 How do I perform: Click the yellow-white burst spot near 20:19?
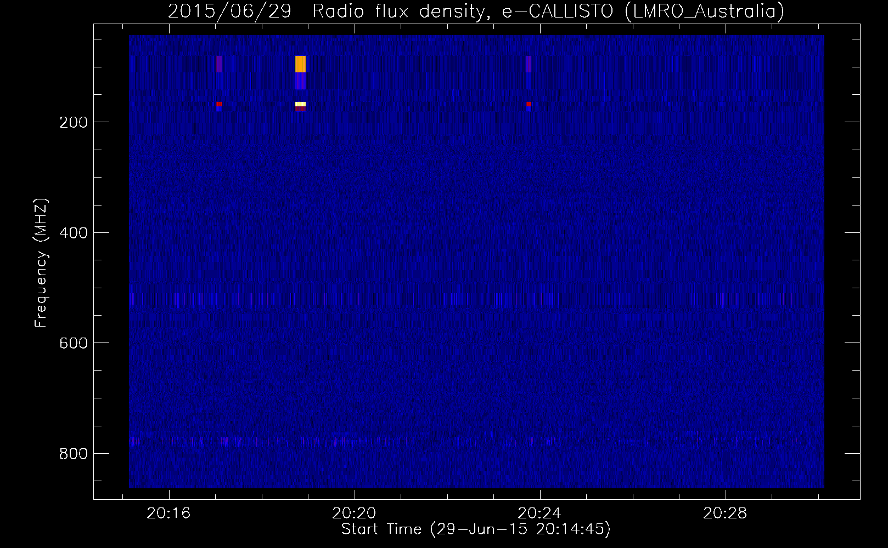tap(300, 104)
